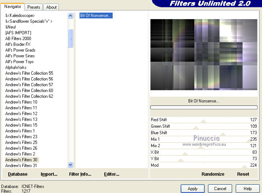Click the X Bit slider

point(204,152)
